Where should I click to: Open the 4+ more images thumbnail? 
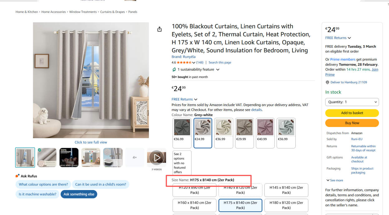click(x=135, y=158)
